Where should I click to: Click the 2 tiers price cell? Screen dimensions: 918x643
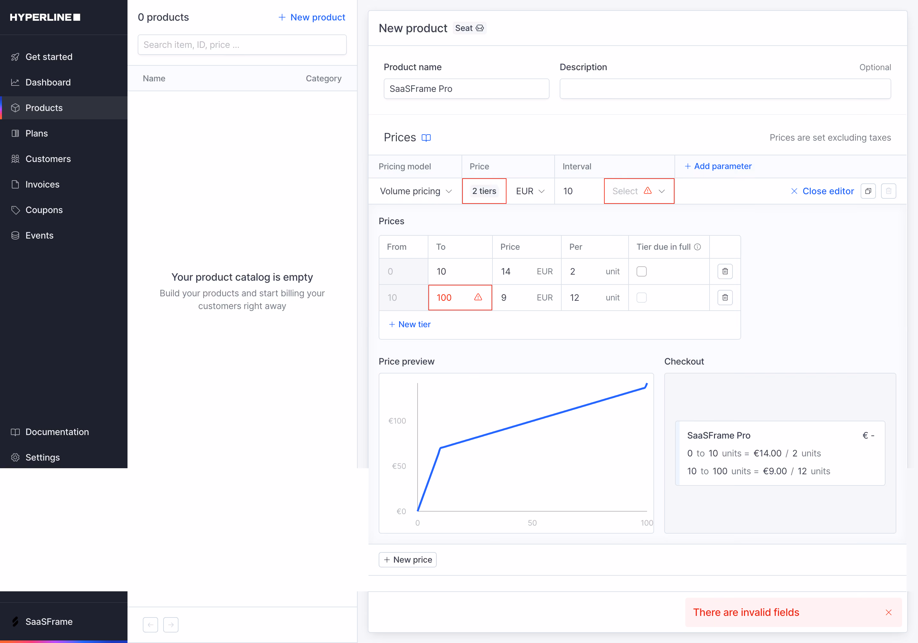[484, 191]
